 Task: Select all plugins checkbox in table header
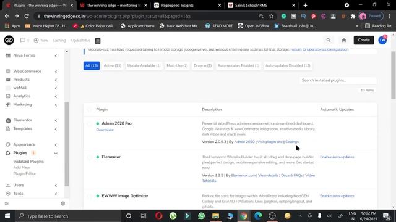[x=89, y=110]
